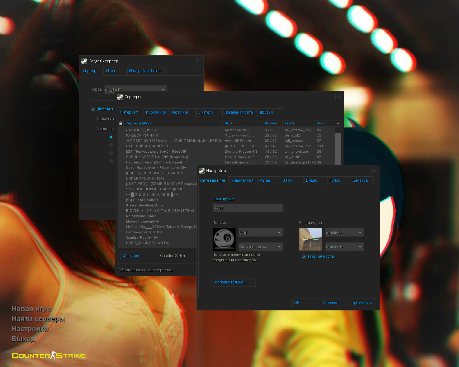459x367 pixels.
Task: Click the crosshair preview image
Action: [x=310, y=239]
